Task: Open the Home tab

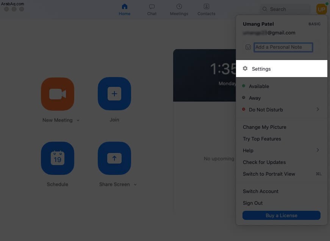Action: point(124,10)
